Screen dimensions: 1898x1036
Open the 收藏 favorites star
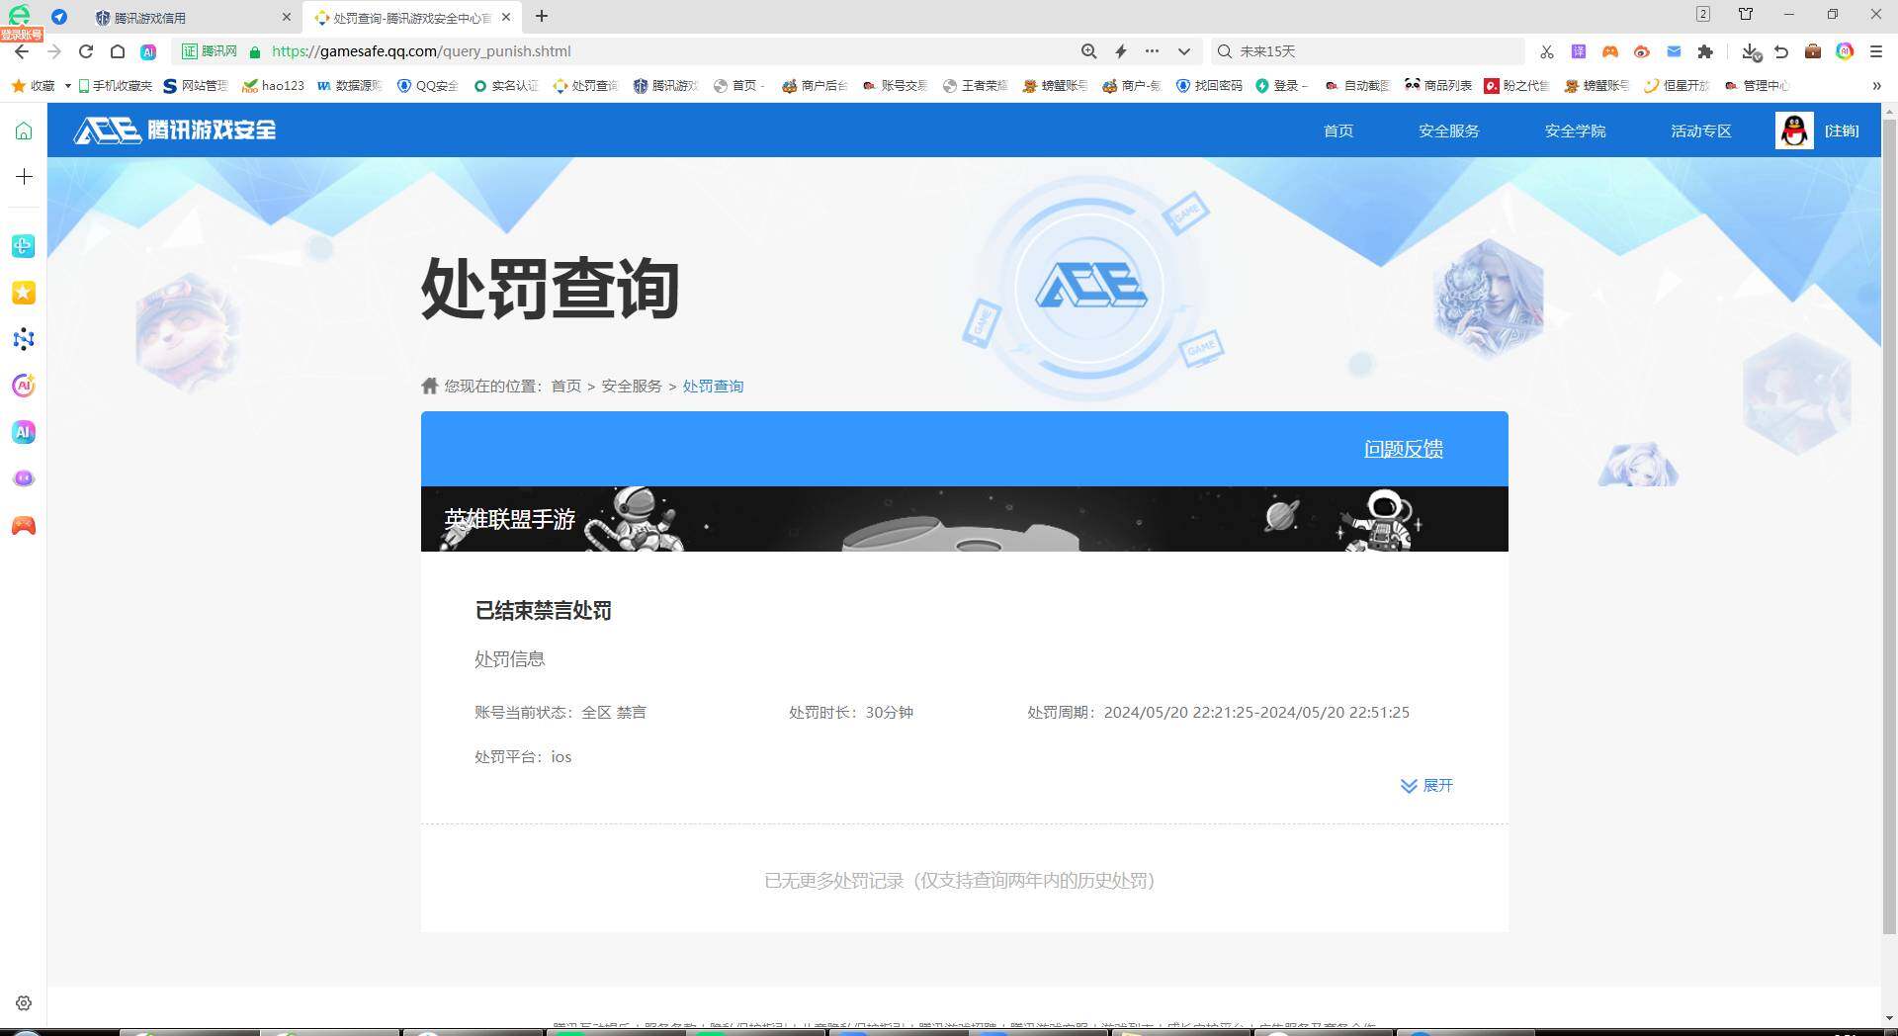tap(34, 86)
